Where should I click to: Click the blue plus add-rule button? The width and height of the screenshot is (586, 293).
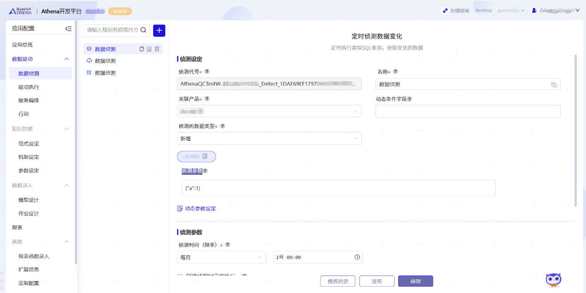159,30
